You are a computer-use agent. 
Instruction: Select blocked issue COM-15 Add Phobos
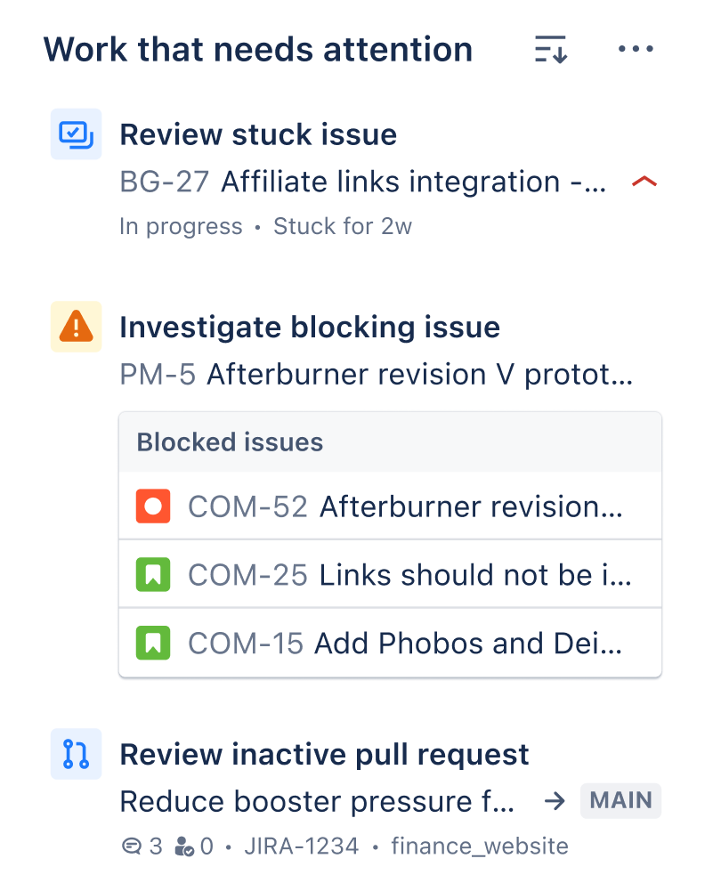click(x=405, y=643)
